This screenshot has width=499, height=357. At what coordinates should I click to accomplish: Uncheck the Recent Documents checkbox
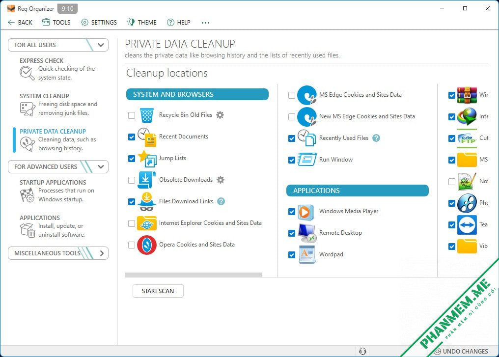(x=132, y=137)
